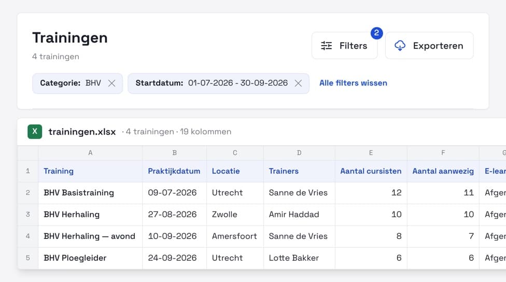Select Sanne de Vries in row 2
The height and width of the screenshot is (282, 506).
click(x=299, y=193)
